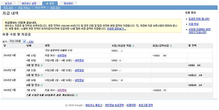Click the 6월 말 balance US$28 .24
Viewport: 219px width, 110px height.
tap(195, 85)
